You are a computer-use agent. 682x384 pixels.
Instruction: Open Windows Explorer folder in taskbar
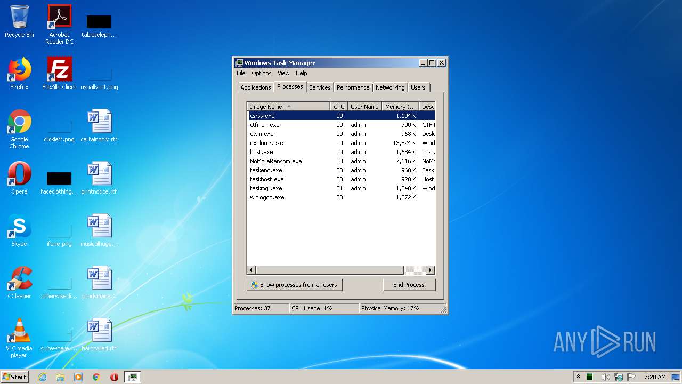(60, 377)
